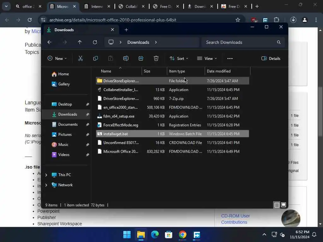Go back in File Explorer
The height and width of the screenshot is (242, 323).
[50, 42]
